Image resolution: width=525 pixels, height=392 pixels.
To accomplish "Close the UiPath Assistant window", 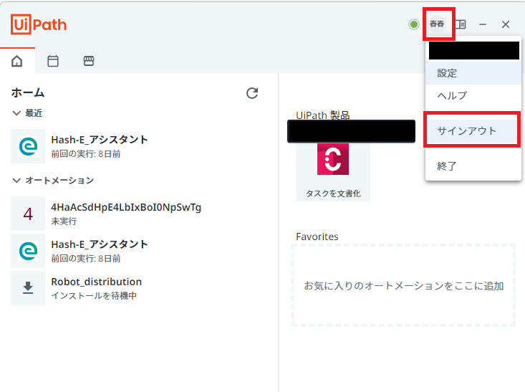I will point(506,24).
